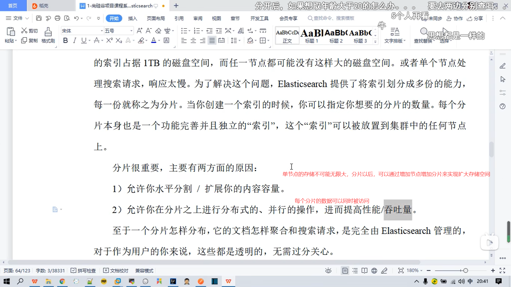Open the font name 宋体 dropdown
This screenshot has width=511, height=287.
(x=102, y=31)
